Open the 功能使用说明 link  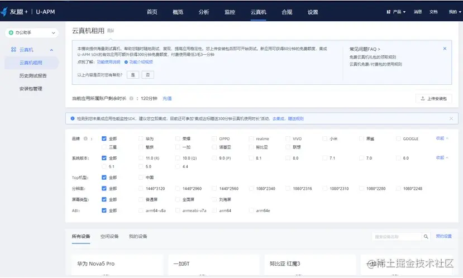109,62
